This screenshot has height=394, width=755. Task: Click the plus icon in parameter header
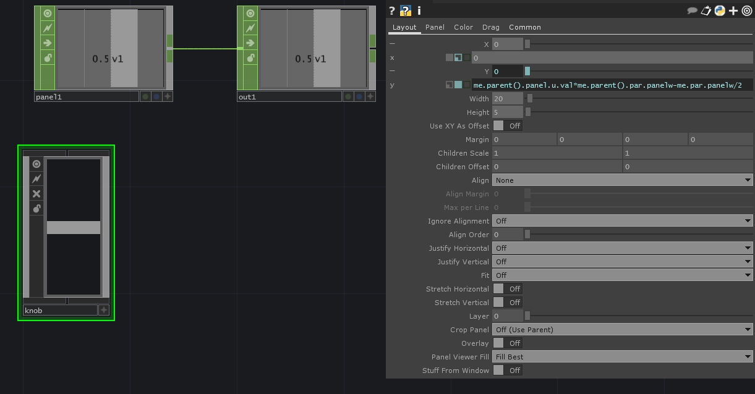click(733, 10)
